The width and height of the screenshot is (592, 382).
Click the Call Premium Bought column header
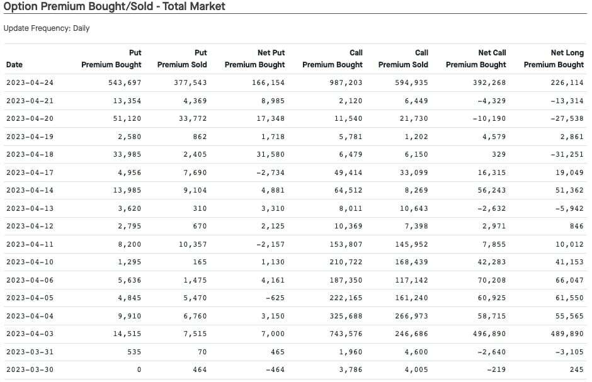pos(333,59)
